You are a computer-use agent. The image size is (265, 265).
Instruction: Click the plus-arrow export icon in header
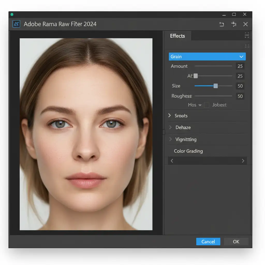234,24
